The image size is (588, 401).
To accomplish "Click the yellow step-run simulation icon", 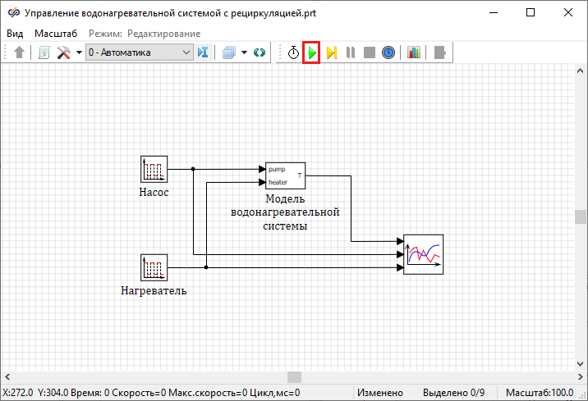I will pyautogui.click(x=331, y=52).
